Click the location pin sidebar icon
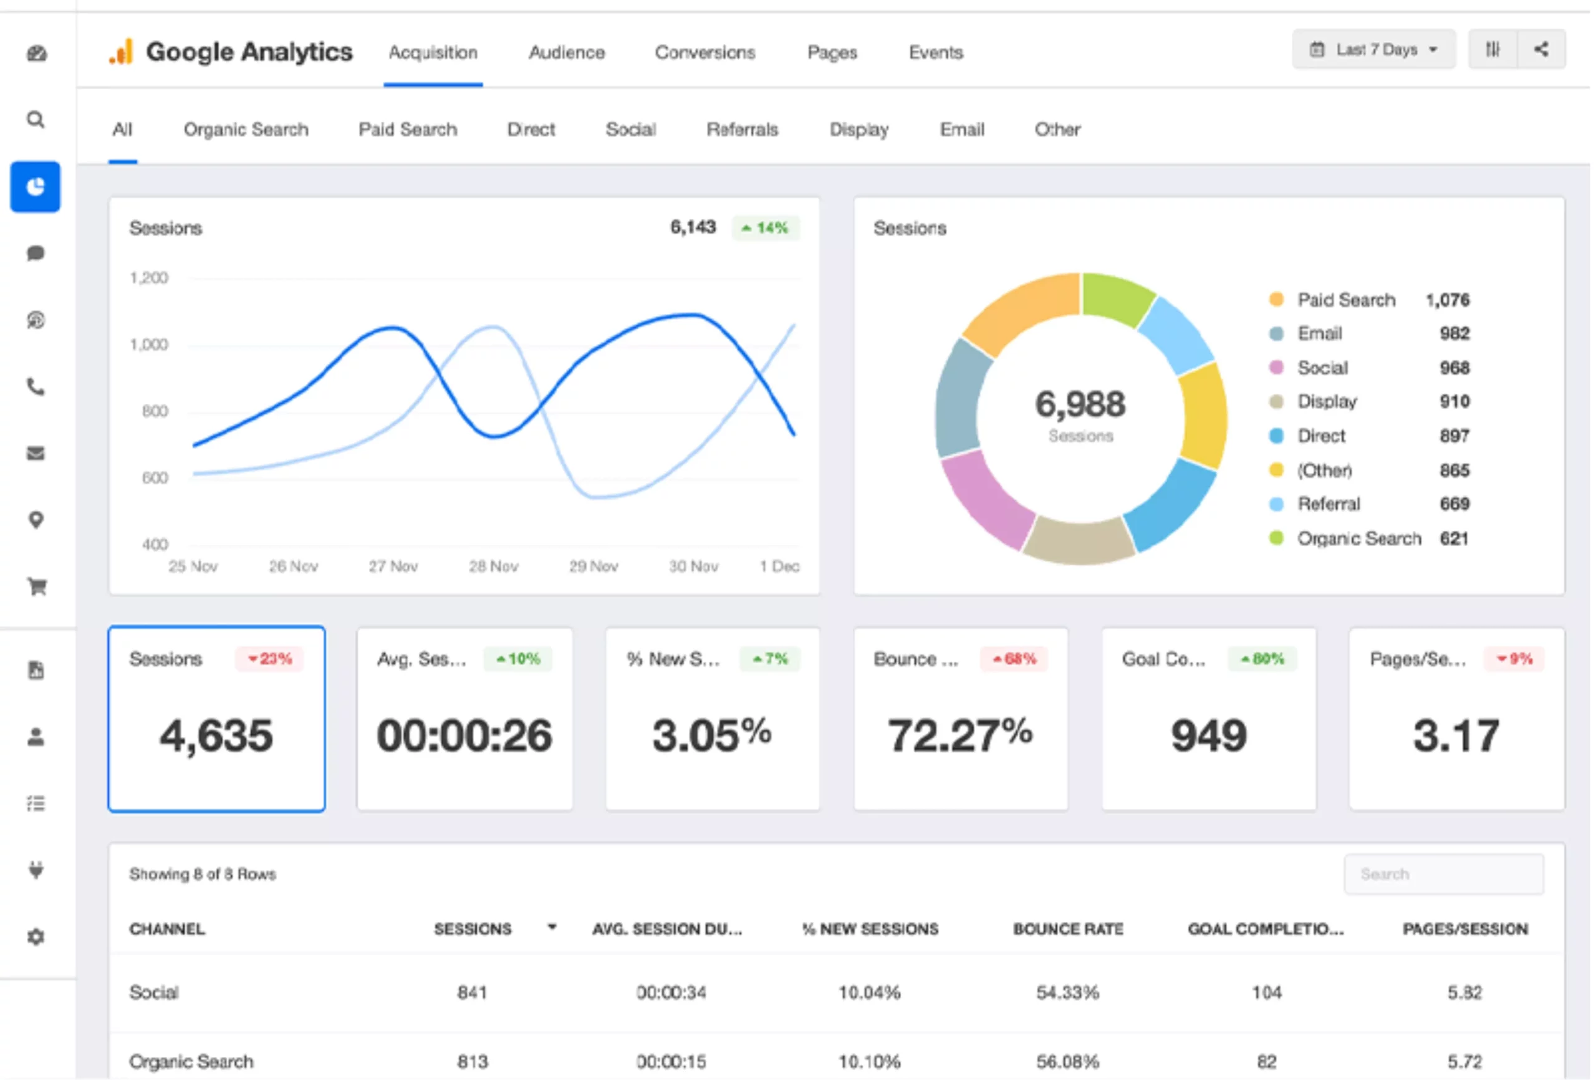1596x1080 pixels. [36, 520]
